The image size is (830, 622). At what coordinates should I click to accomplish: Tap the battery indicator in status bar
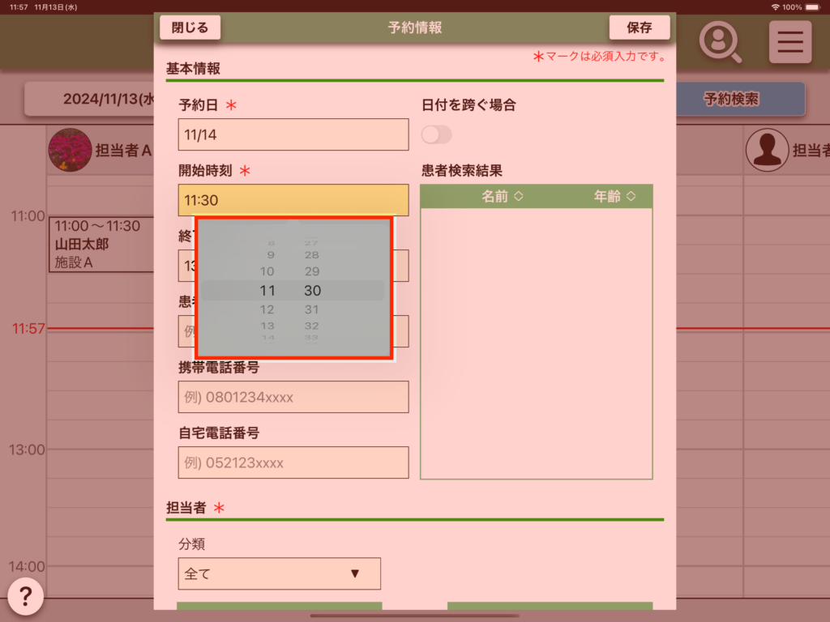point(813,6)
